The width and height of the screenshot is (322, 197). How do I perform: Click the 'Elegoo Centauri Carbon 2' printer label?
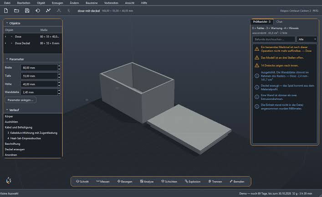(296, 10)
